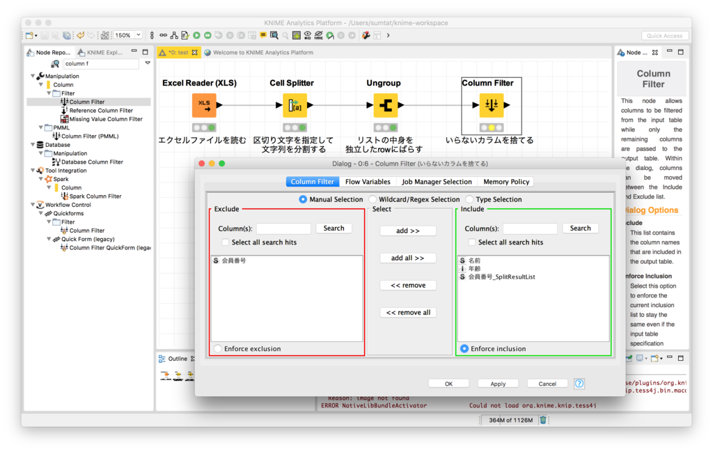
Task: Select 会員番号_SplitResultList in Include list
Action: (x=501, y=276)
